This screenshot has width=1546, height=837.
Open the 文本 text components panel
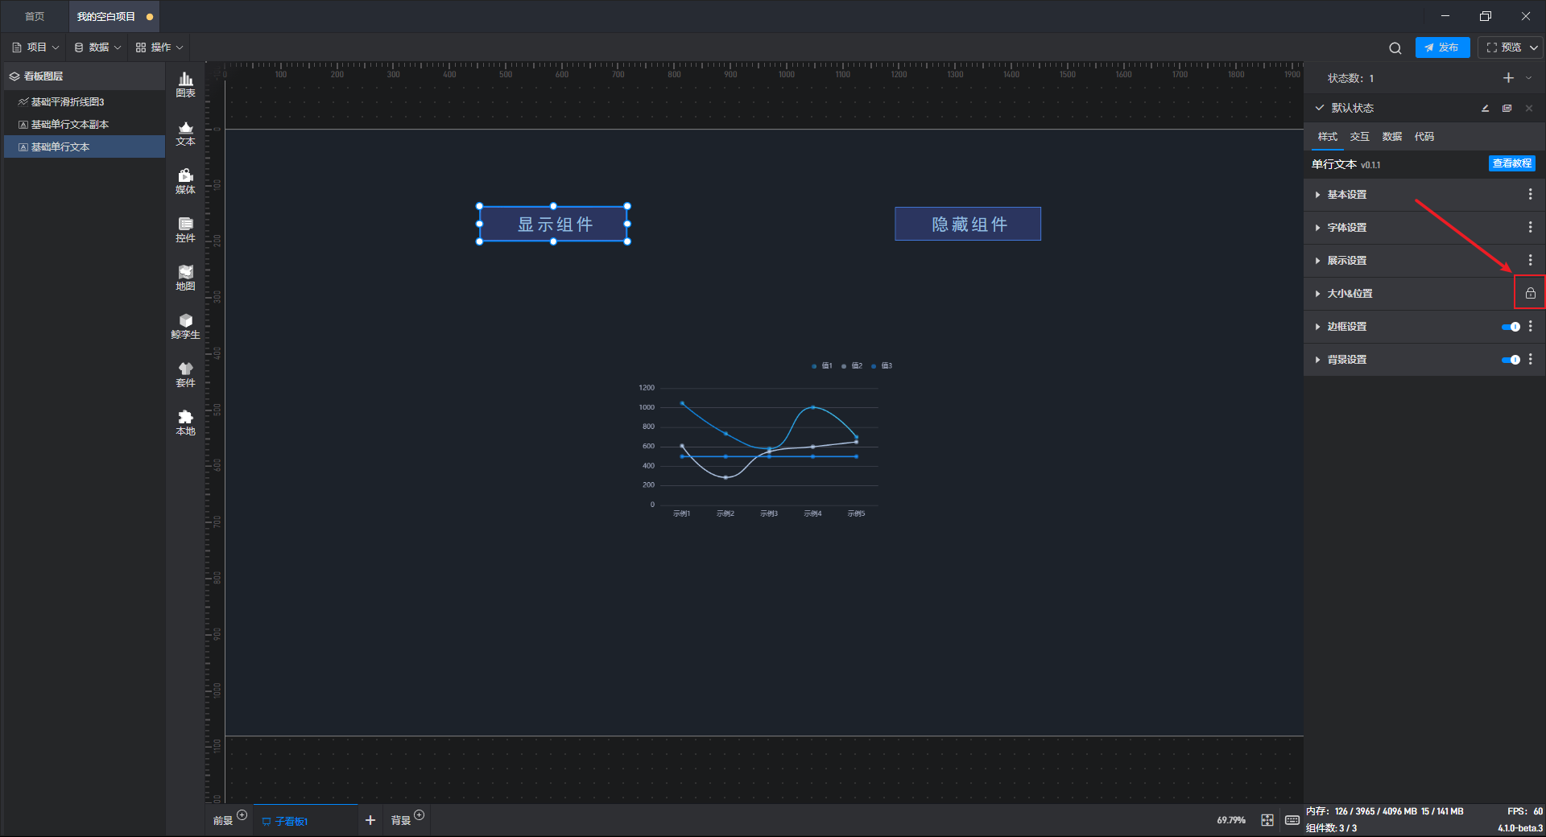click(185, 133)
